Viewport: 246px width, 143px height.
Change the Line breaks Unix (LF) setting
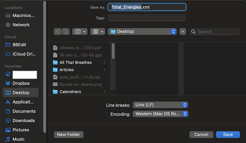[160, 105]
